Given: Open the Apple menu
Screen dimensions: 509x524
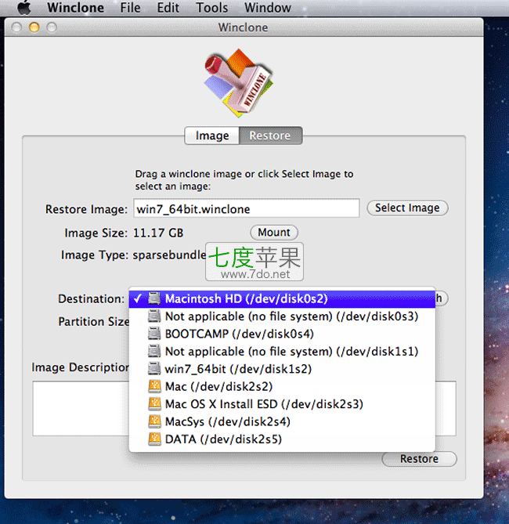Looking at the screenshot, I should [24, 7].
